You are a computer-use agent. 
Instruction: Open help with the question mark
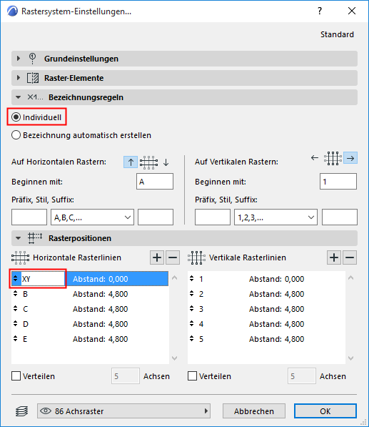(x=320, y=11)
